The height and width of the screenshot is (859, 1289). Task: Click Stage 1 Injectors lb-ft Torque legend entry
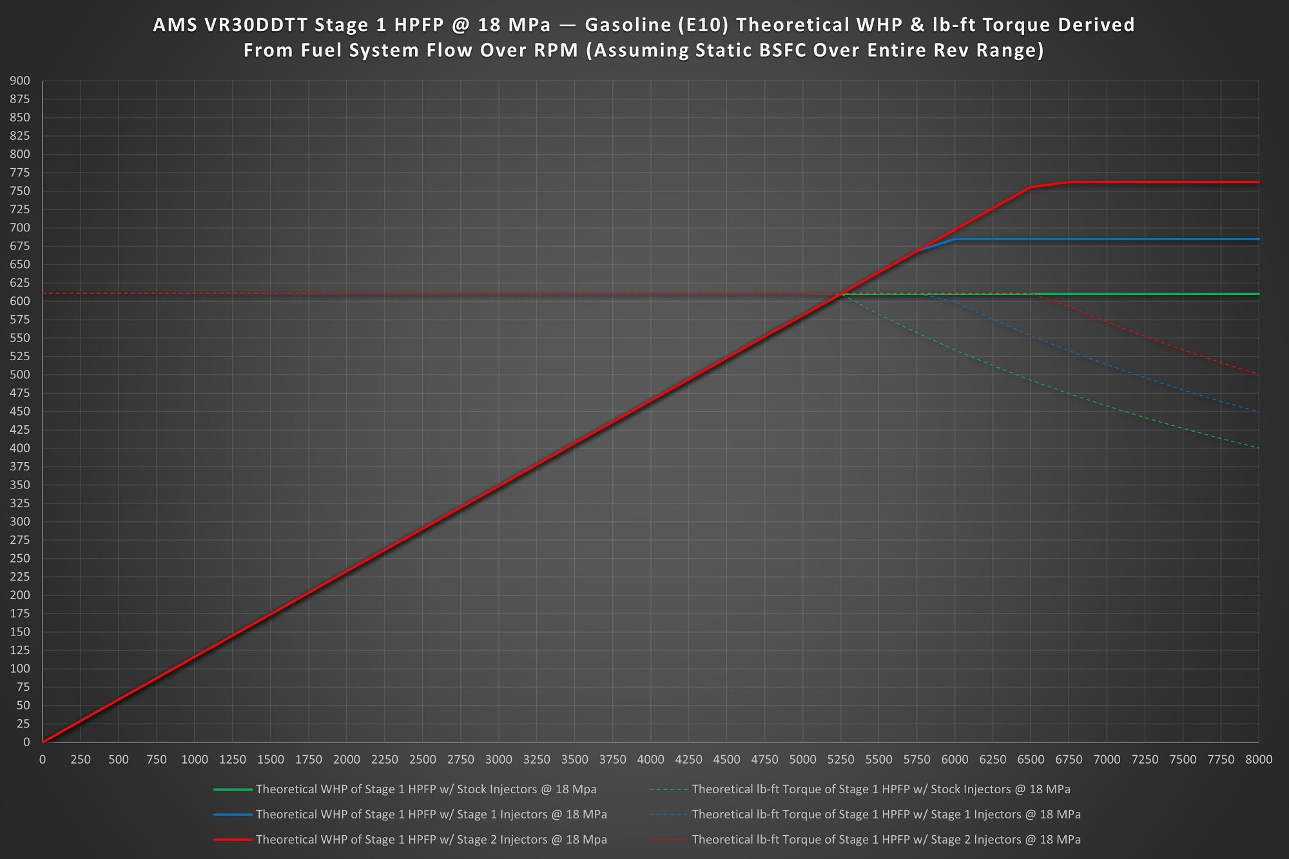[886, 815]
